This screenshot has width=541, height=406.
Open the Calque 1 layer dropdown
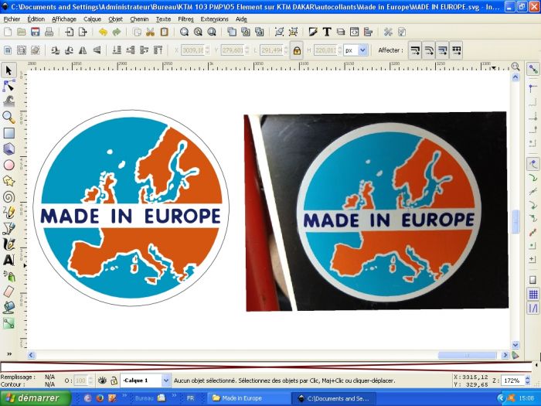click(x=145, y=380)
